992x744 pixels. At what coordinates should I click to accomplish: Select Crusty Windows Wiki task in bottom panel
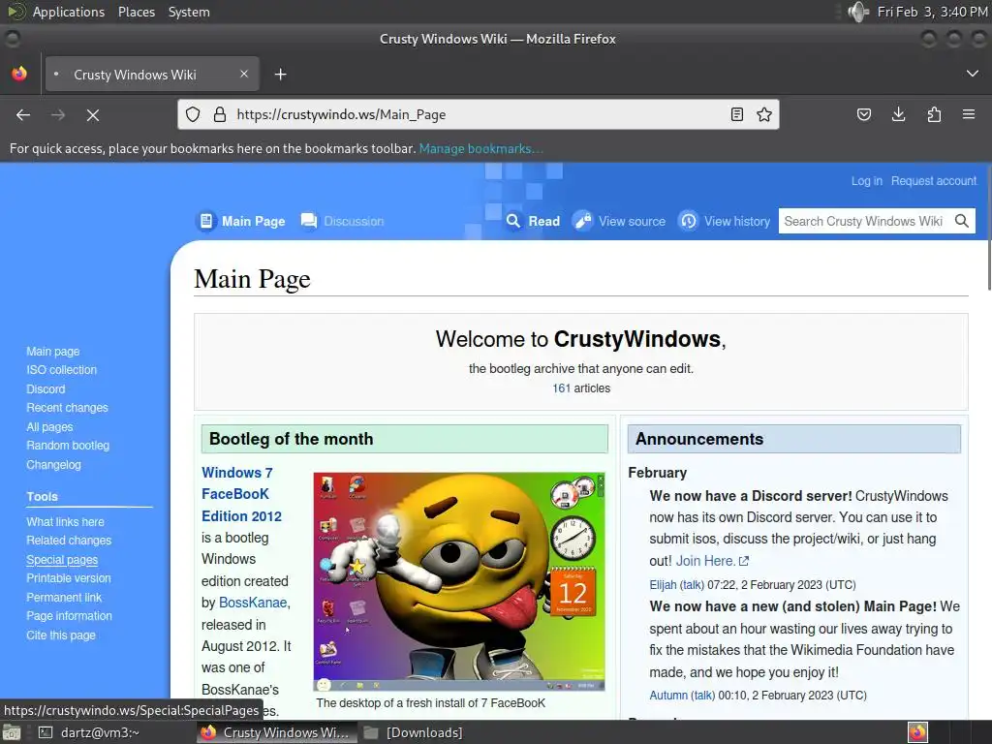pyautogui.click(x=276, y=732)
